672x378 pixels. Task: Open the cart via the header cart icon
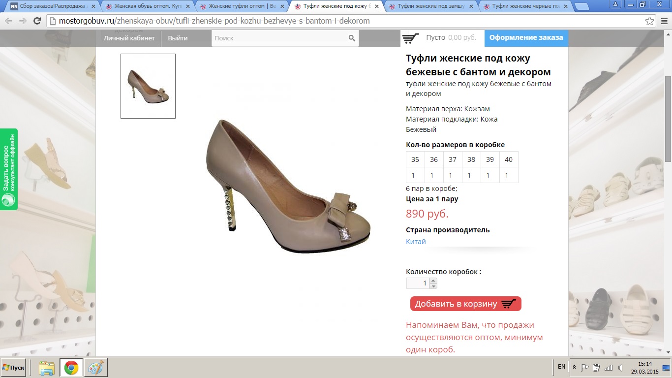[411, 38]
